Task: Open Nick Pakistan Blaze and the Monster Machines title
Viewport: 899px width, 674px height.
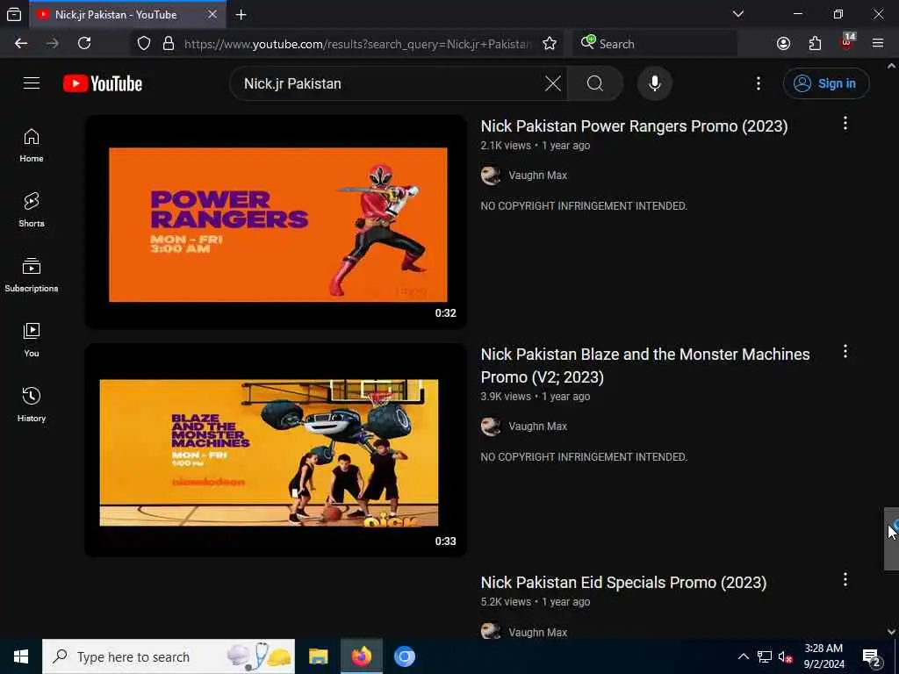Action: [645, 365]
